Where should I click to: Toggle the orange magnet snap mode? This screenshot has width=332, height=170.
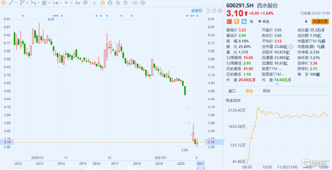[x=102, y=3]
